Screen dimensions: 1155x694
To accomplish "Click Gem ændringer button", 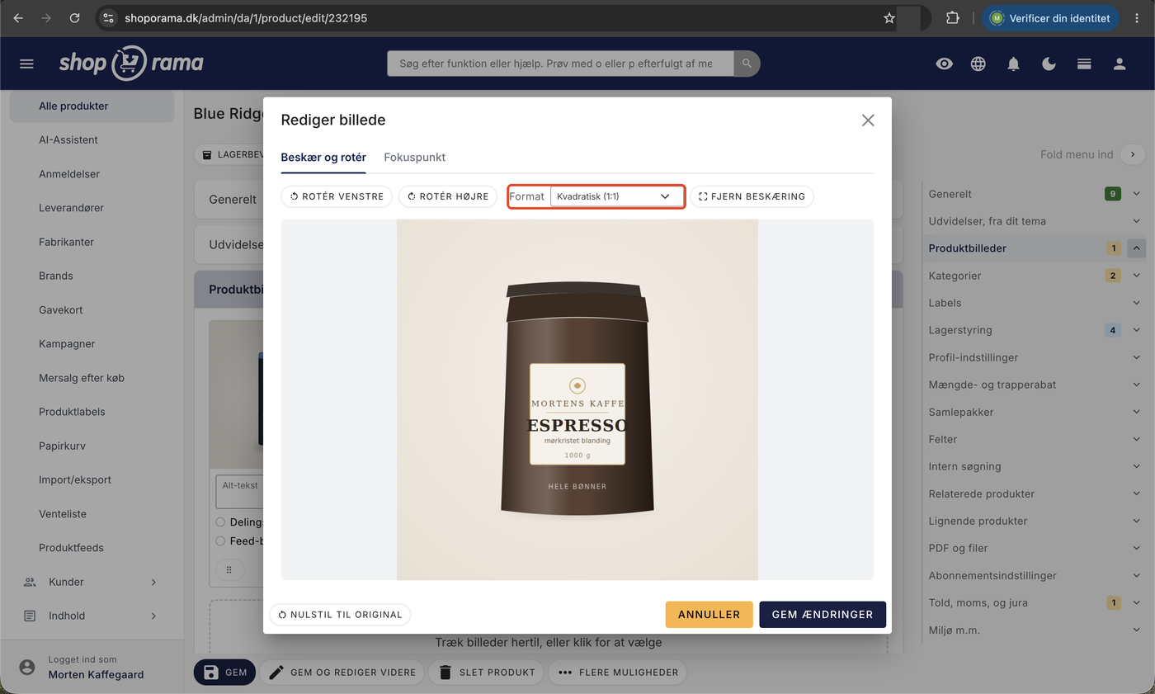I will (823, 615).
